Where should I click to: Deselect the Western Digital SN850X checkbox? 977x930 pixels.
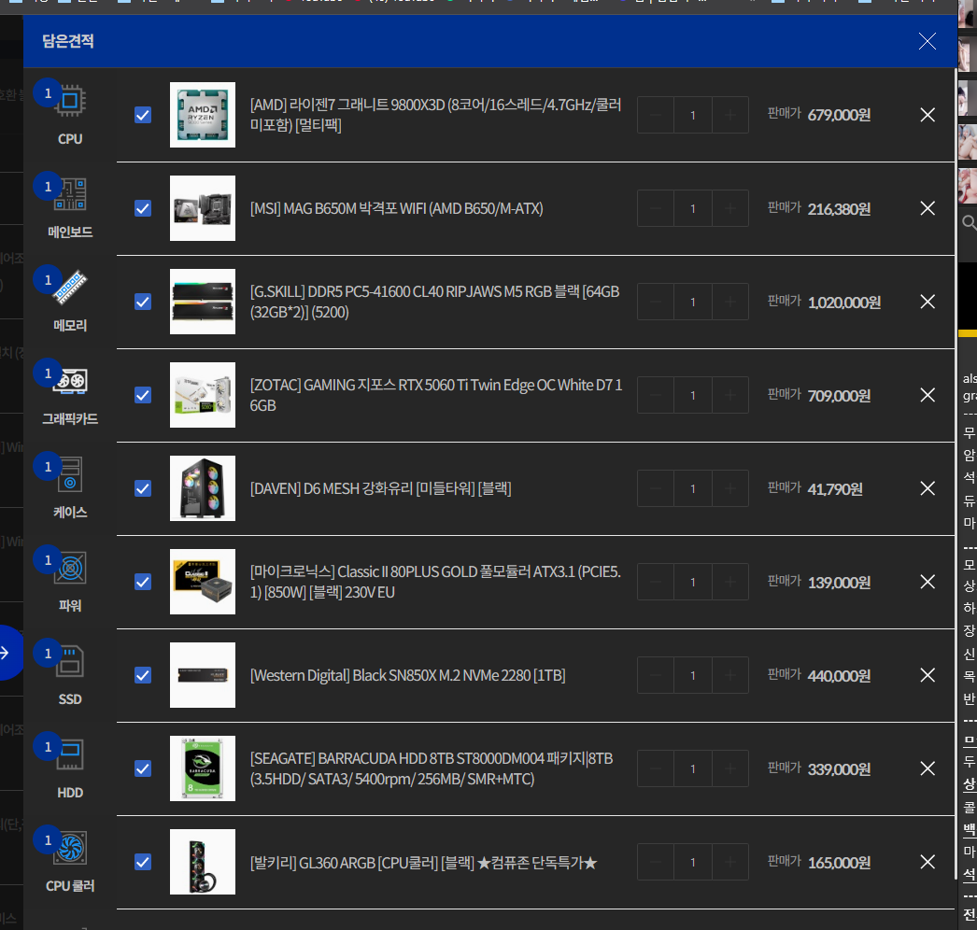[x=143, y=675]
